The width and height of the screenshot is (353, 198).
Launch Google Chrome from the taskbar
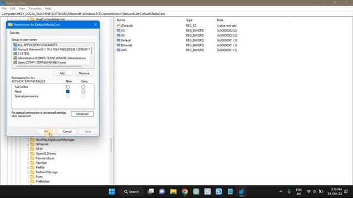click(185, 191)
